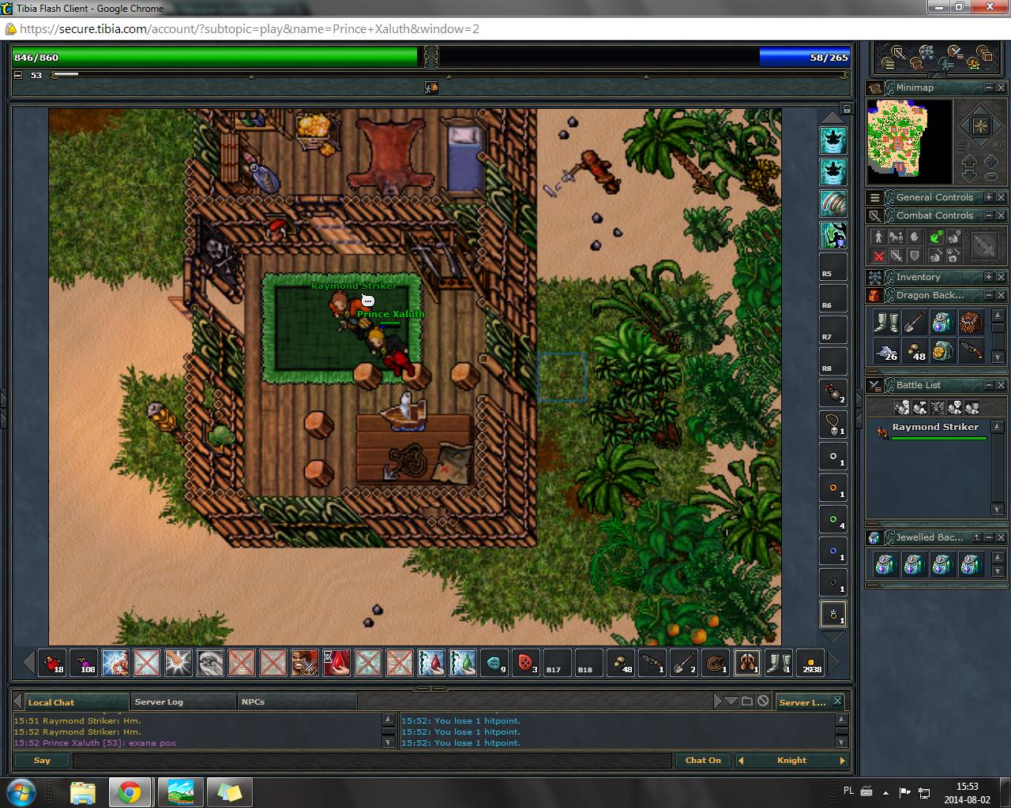Toggle the red X secure mode button
This screenshot has height=808, width=1011.
(878, 256)
